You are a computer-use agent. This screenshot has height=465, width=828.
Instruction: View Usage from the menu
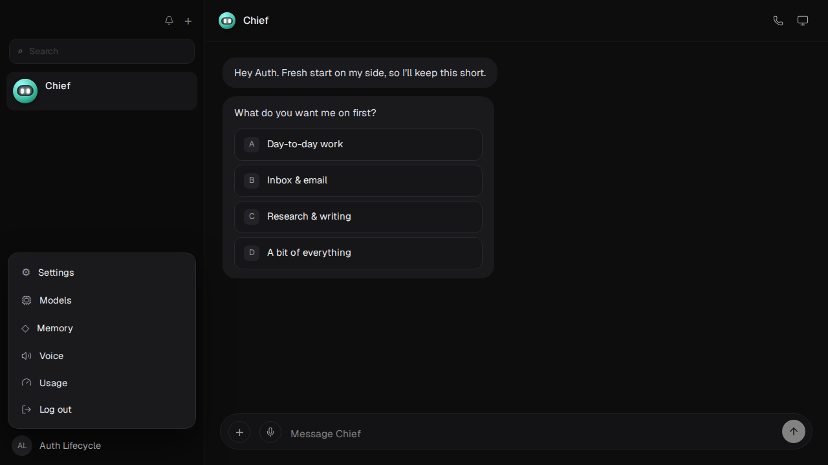102,383
